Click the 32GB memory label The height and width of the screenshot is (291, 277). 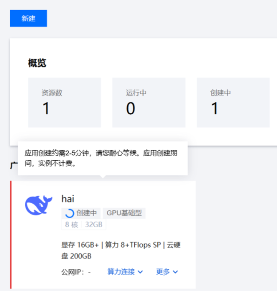[x=93, y=225]
